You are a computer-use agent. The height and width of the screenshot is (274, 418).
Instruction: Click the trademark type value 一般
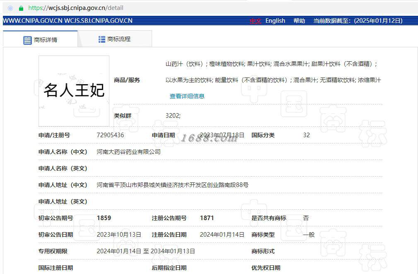(x=309, y=235)
